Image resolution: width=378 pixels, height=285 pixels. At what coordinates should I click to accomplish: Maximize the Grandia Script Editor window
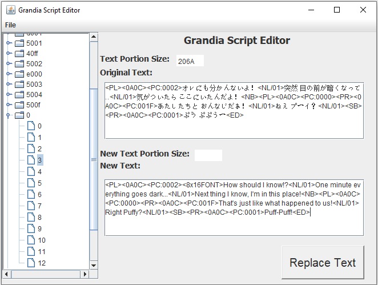[x=337, y=10]
